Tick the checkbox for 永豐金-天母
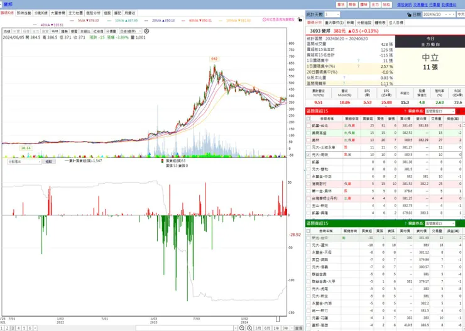 pyautogui.click(x=309, y=252)
